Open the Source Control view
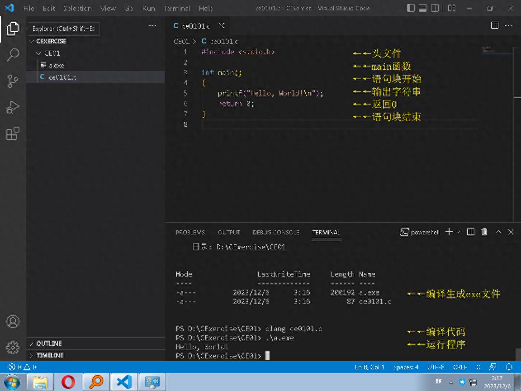This screenshot has height=391, width=521. (x=13, y=81)
